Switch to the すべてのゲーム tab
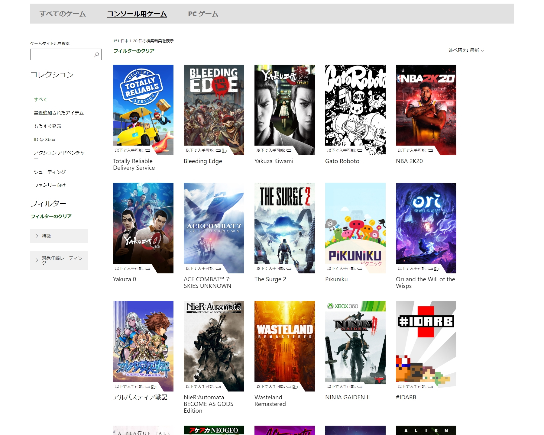Viewport: 544px width, 435px height. pyautogui.click(x=63, y=14)
